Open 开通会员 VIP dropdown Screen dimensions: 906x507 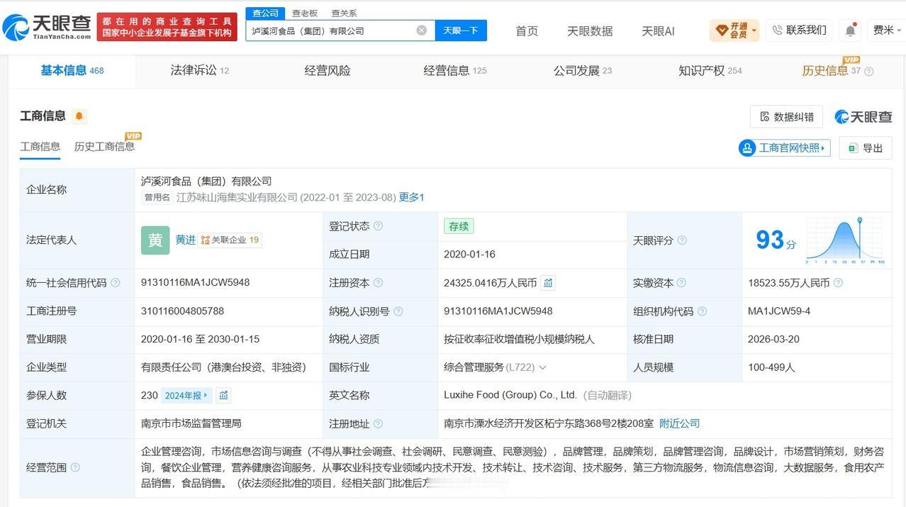pos(734,30)
